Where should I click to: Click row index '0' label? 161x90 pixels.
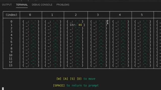coord(11,21)
